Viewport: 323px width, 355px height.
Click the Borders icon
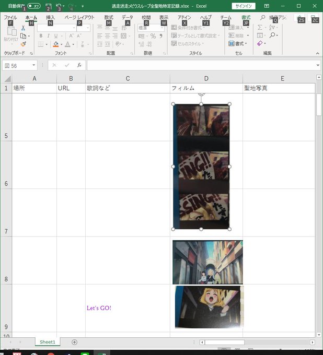click(x=41, y=44)
